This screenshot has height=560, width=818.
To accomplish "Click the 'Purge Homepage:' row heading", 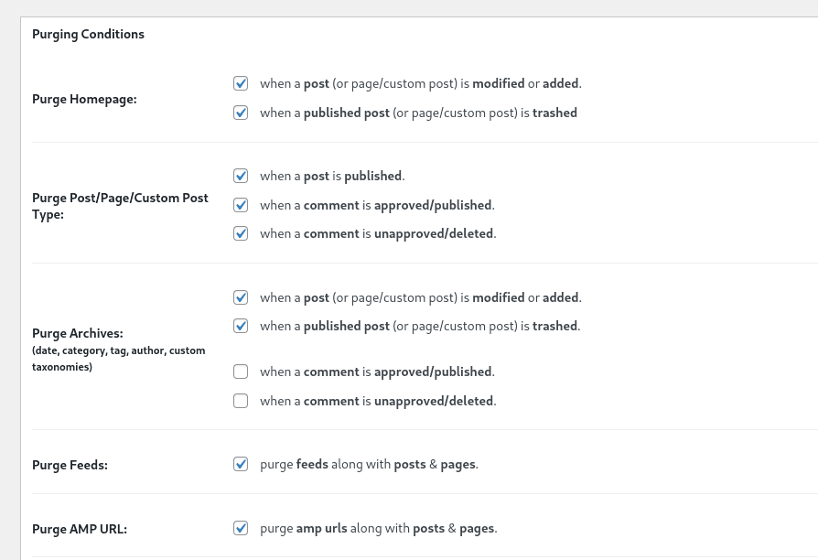I will pyautogui.click(x=84, y=99).
